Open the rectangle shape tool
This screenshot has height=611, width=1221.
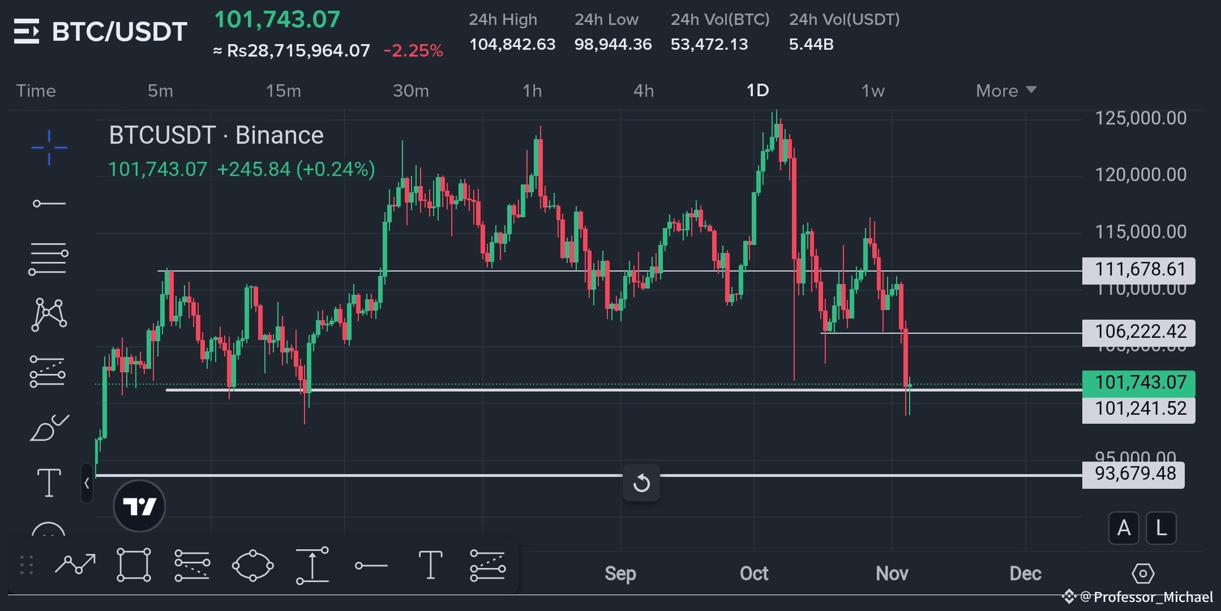(134, 565)
